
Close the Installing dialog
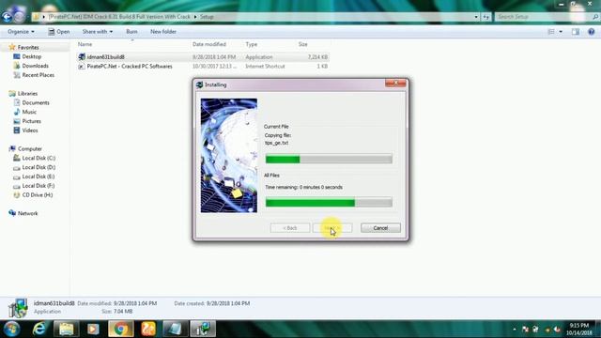pos(395,83)
